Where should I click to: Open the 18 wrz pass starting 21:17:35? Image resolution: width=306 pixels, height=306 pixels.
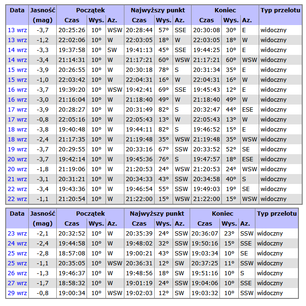click(x=17, y=140)
